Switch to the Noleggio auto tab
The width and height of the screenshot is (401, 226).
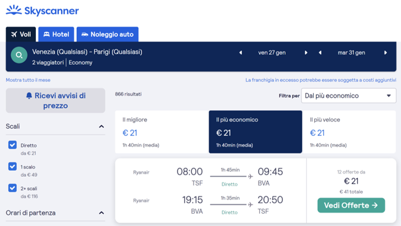(108, 34)
